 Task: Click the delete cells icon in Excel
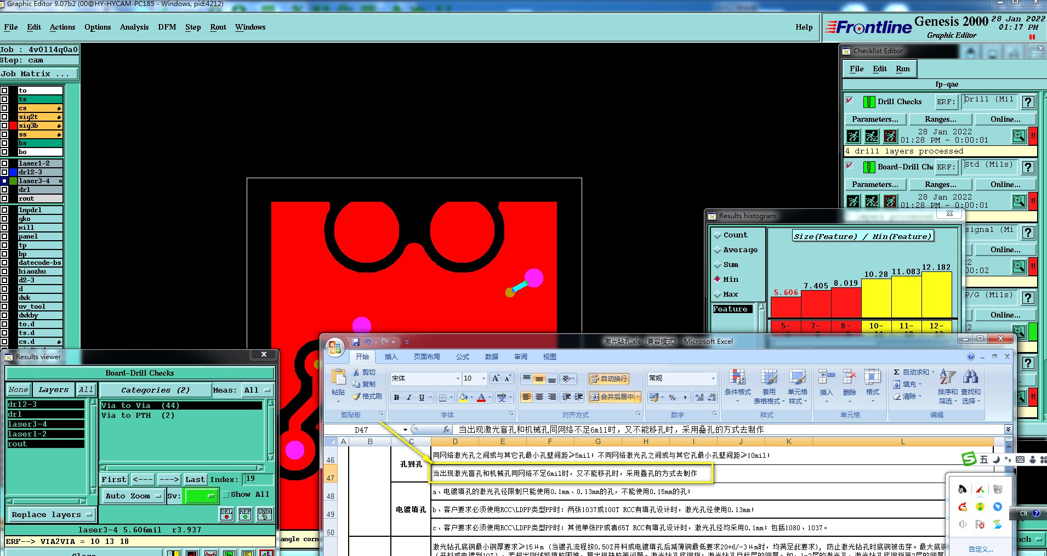pos(849,377)
